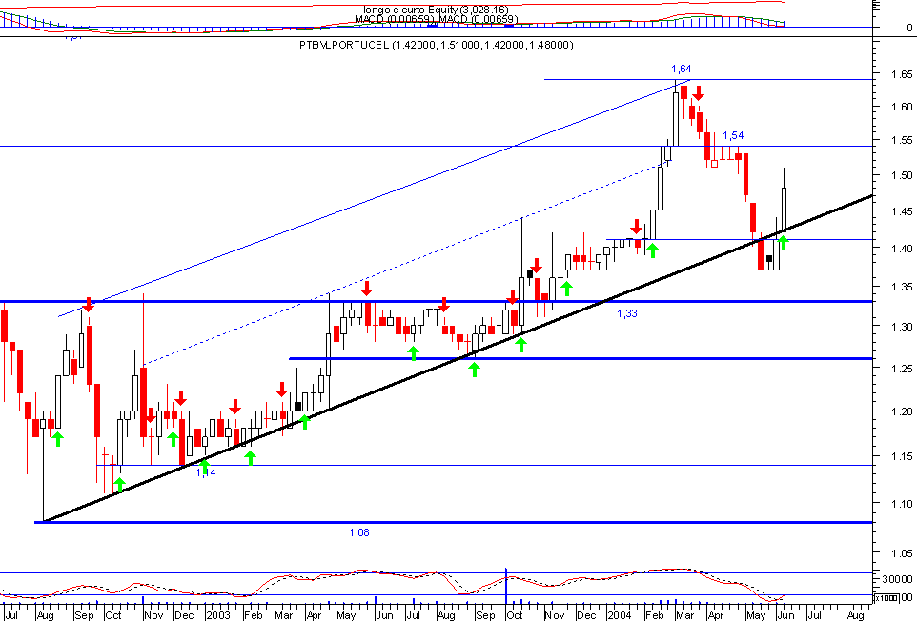917x621 pixels.
Task: Click the 1.05 price axis value
Action: tap(902, 553)
